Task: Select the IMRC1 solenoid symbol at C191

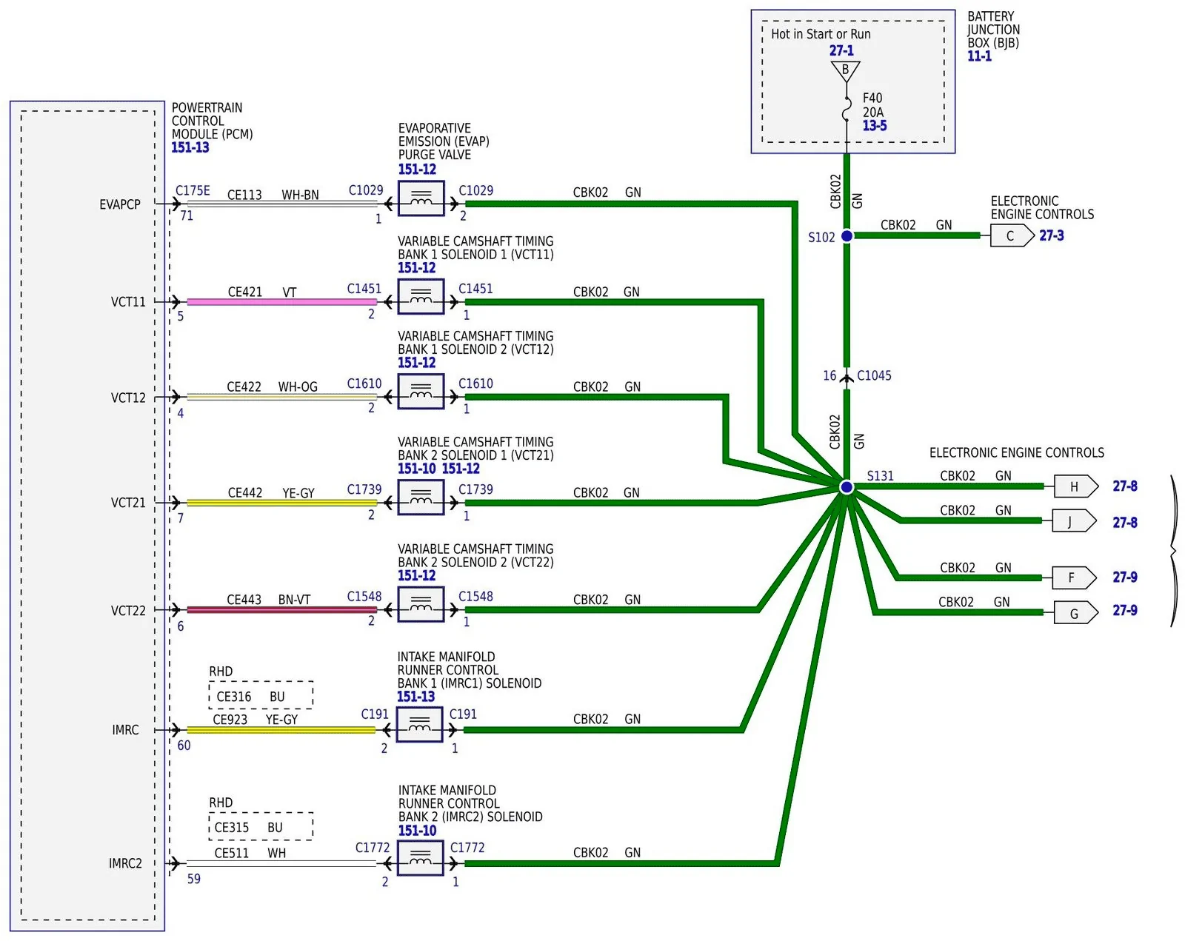Action: coord(419,725)
